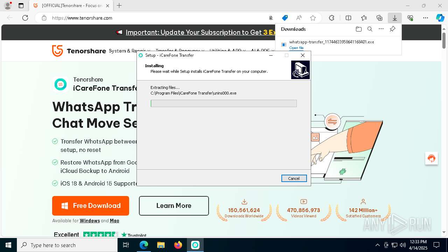
Task: Switch to iCareFone setup taskbar icon
Action: point(195,245)
